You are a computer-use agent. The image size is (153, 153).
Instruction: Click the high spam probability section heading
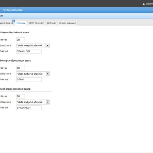15,89
